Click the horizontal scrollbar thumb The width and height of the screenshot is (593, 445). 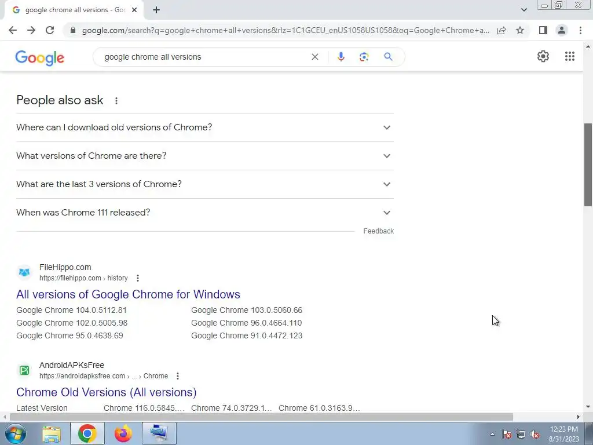coord(261,417)
